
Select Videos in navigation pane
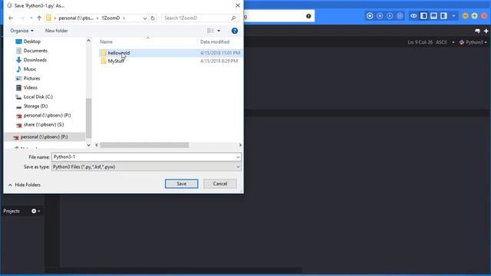point(31,87)
